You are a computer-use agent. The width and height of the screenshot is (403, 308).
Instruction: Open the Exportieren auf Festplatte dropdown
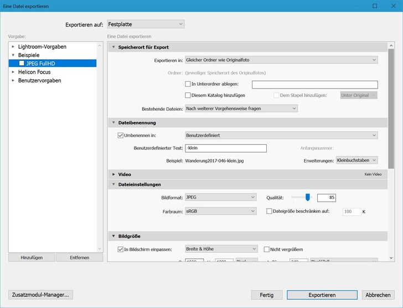click(146, 24)
